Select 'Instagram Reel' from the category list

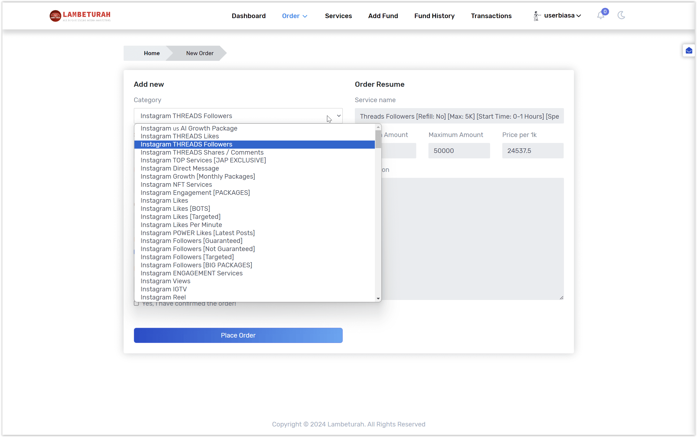[x=163, y=297]
